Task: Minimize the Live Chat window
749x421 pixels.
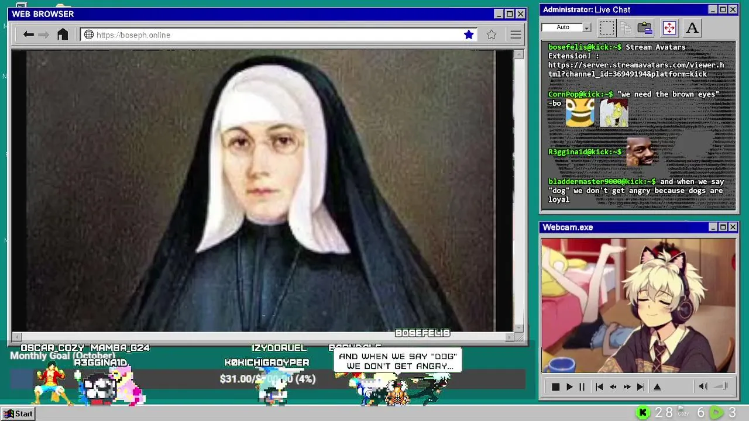Action: pyautogui.click(x=712, y=9)
